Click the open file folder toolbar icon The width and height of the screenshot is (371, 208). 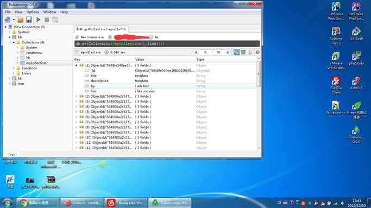click(21, 20)
